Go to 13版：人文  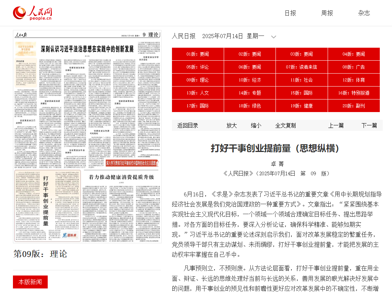tap(198, 93)
